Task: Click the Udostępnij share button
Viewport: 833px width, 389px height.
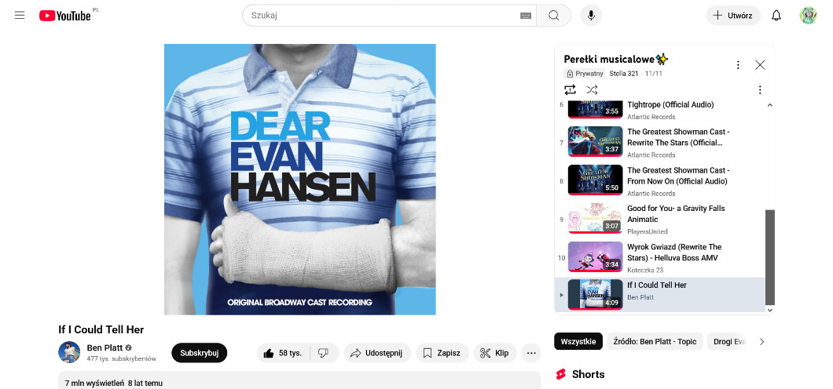Action: point(376,353)
